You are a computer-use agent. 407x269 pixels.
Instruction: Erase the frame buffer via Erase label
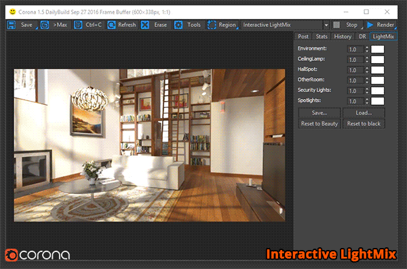tap(160, 25)
